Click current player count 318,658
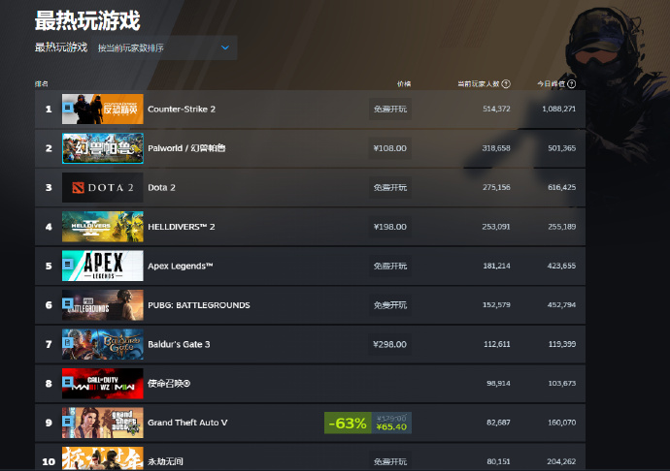This screenshot has height=471, width=670. (496, 148)
